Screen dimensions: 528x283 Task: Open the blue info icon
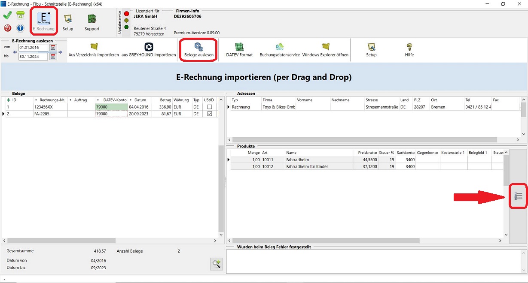pyautogui.click(x=20, y=28)
